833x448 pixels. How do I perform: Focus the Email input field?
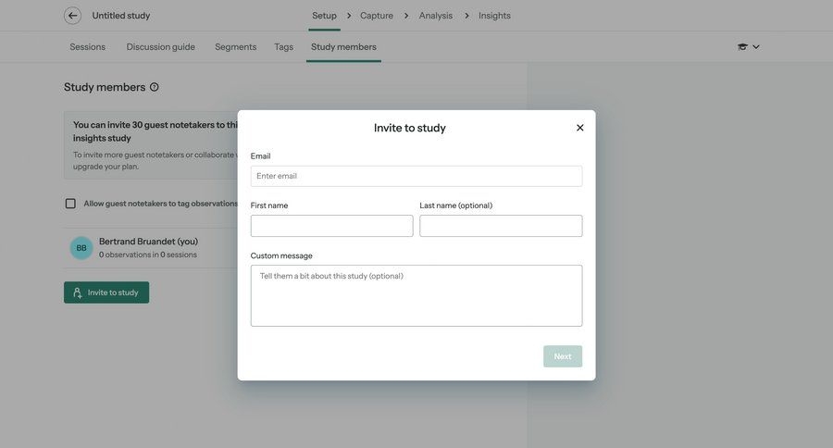(416, 176)
